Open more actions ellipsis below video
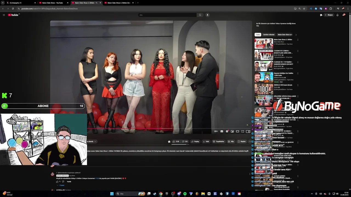351x197 pixels. 250,141
